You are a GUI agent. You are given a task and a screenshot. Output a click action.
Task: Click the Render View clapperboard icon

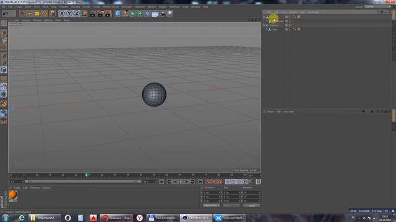click(93, 14)
